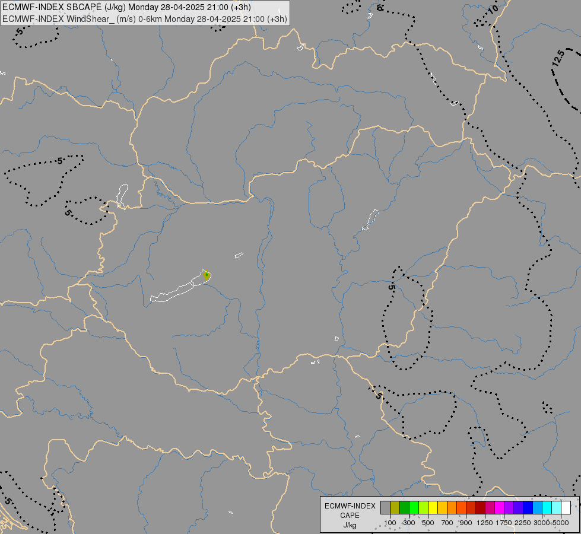Viewport: 581px width, 534px height.
Task: Click the legend value 3000
Action: pyautogui.click(x=542, y=523)
